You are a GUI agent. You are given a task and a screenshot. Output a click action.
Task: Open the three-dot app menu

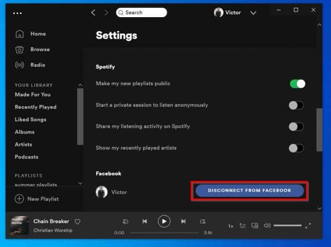[x=17, y=13]
